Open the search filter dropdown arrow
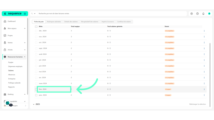 [x=35, y=14]
